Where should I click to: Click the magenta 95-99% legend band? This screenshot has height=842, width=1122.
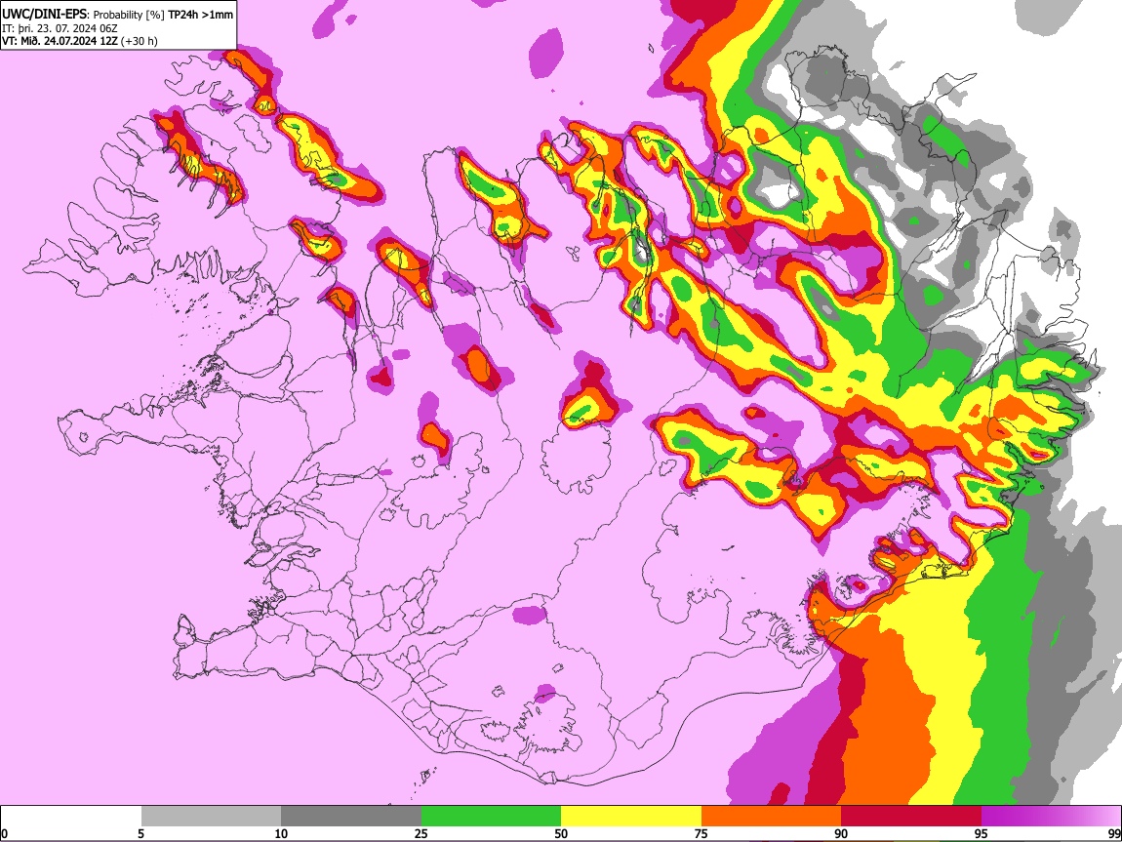pyautogui.click(x=1051, y=817)
